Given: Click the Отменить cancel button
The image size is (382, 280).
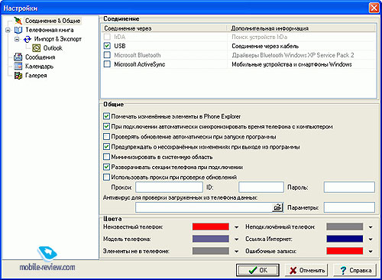Looking at the screenshot, I should coord(306,270).
